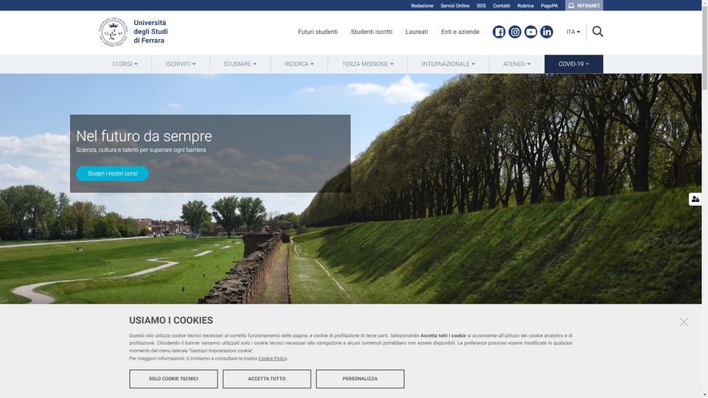This screenshot has height=398, width=708.
Task: Click the Università degli Studi di Ferrara logo
Action: click(133, 32)
